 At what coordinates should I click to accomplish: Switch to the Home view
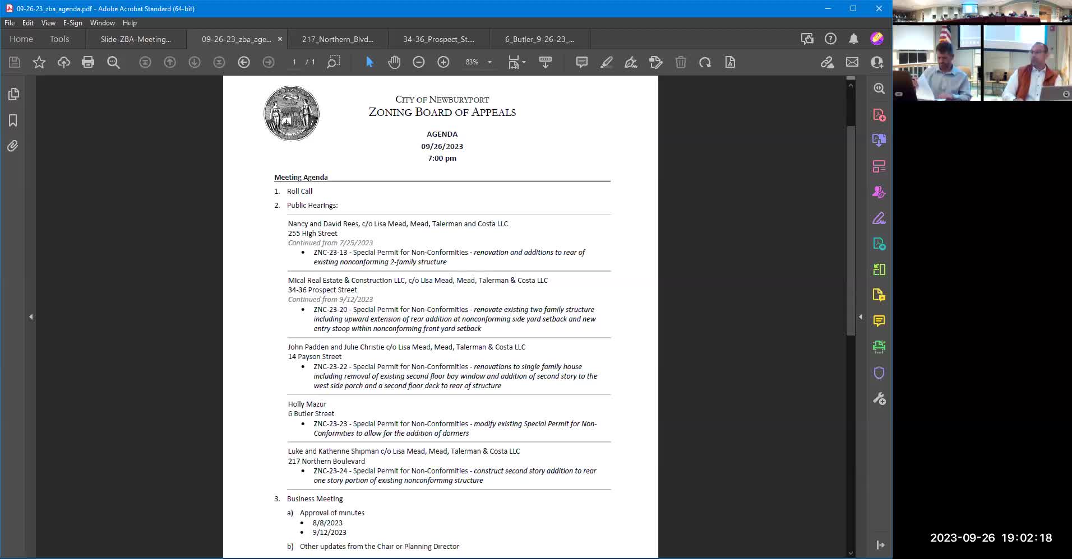[x=21, y=39]
